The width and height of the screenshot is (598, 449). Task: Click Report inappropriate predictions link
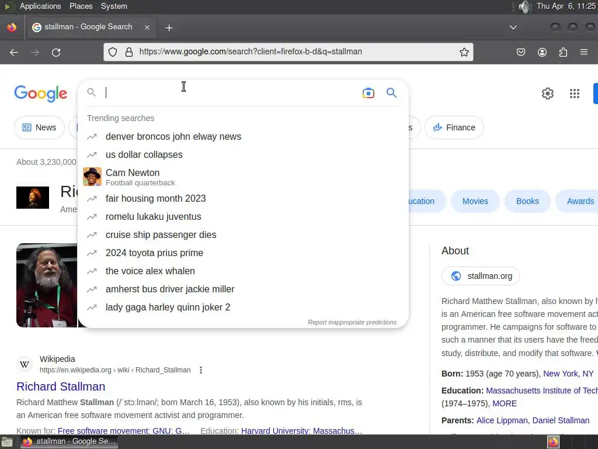[352, 322]
